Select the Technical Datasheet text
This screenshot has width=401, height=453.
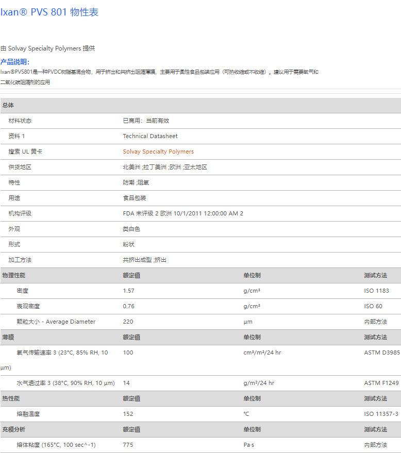tap(150, 136)
